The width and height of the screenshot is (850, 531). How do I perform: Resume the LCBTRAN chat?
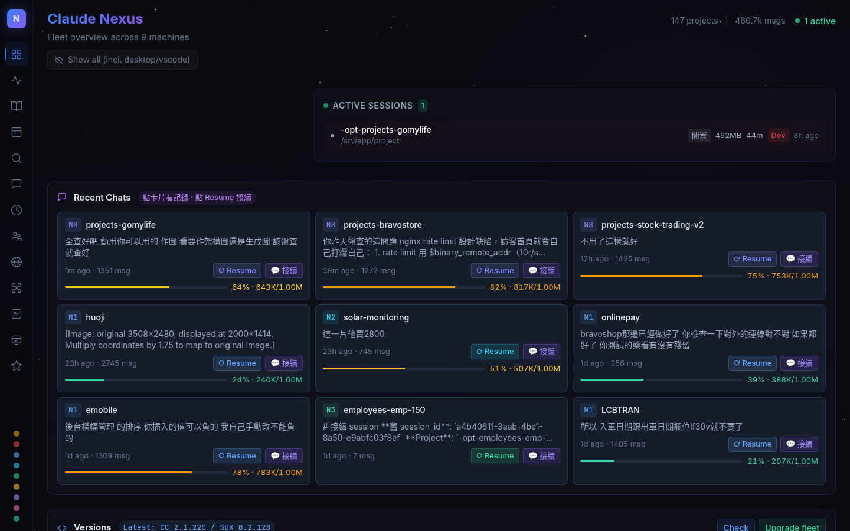coord(753,444)
